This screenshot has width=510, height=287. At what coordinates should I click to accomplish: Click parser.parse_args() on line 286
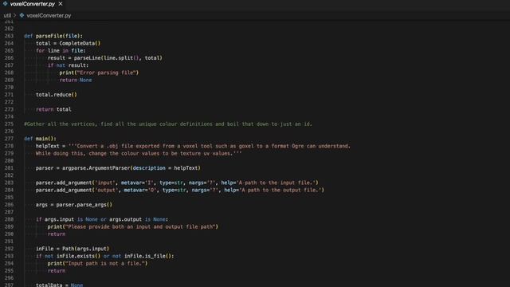84,205
